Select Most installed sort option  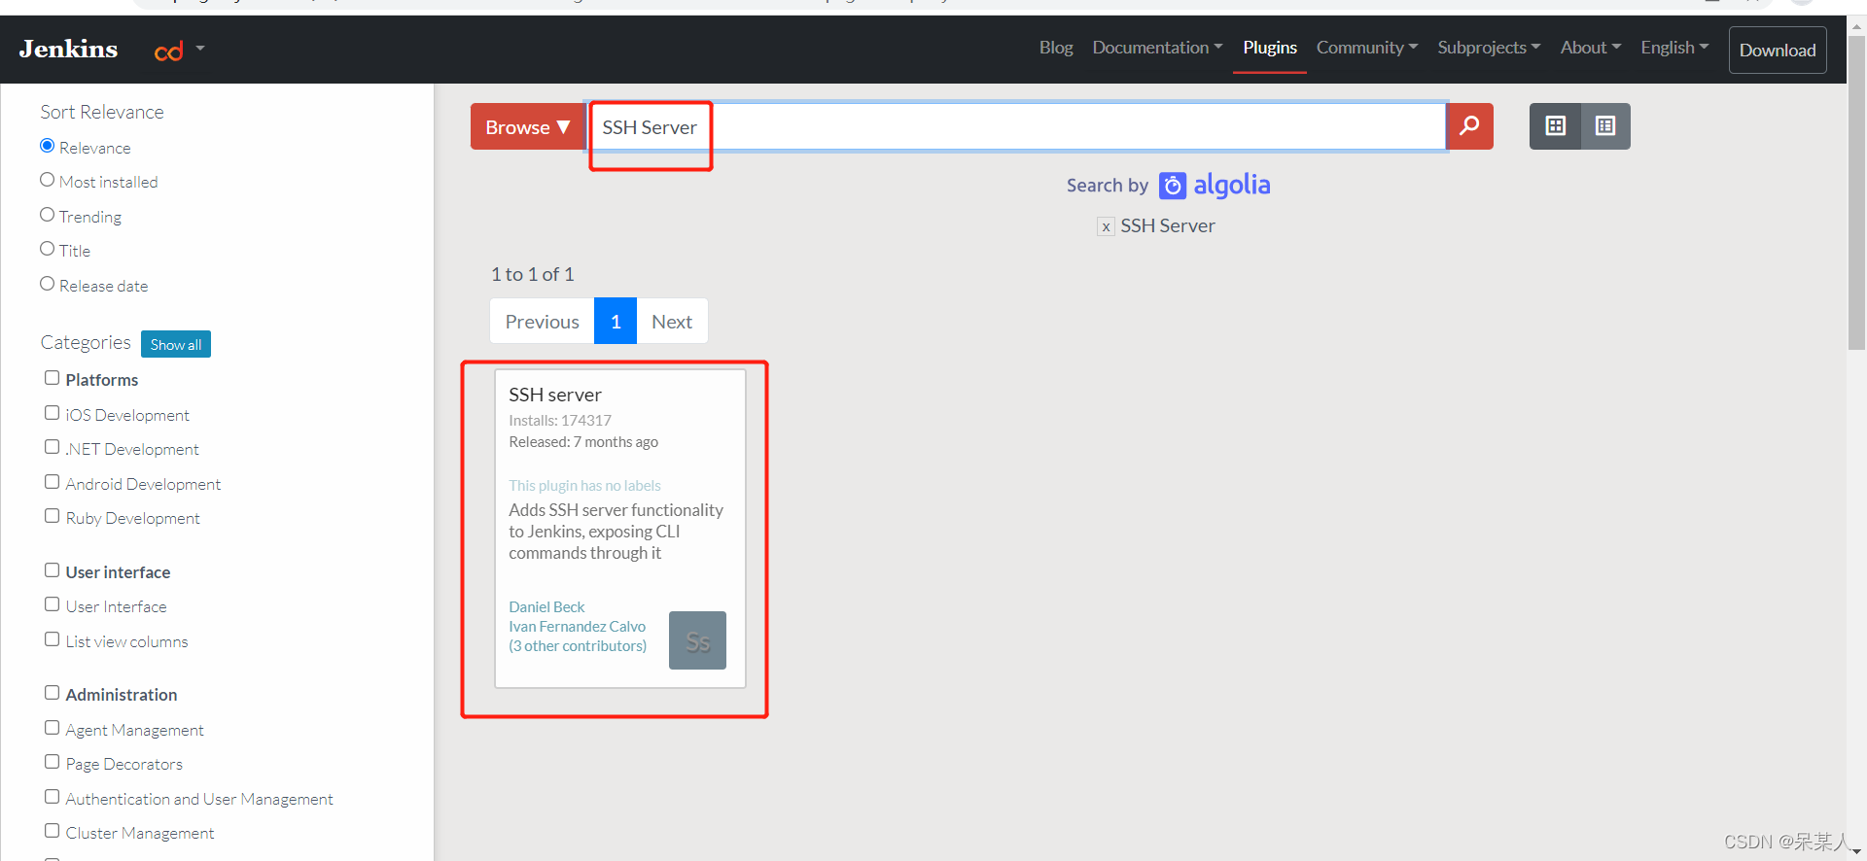(x=47, y=180)
